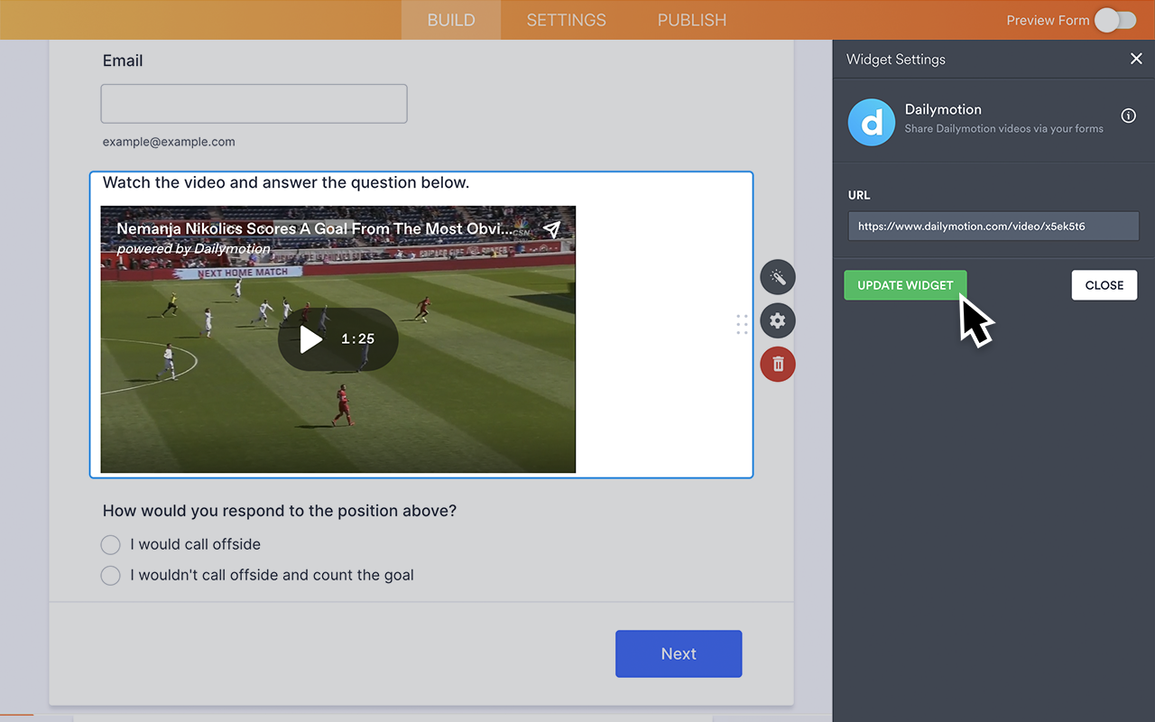Click inside the Email input field
The width and height of the screenshot is (1155, 722).
pyautogui.click(x=254, y=103)
